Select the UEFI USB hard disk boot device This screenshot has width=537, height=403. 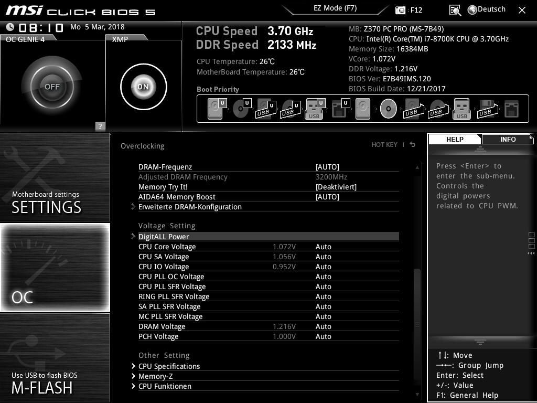pyautogui.click(x=266, y=109)
